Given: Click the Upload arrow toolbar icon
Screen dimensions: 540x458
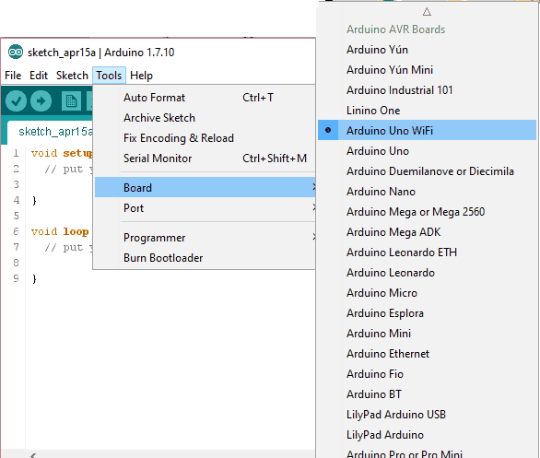Looking at the screenshot, I should (x=41, y=100).
